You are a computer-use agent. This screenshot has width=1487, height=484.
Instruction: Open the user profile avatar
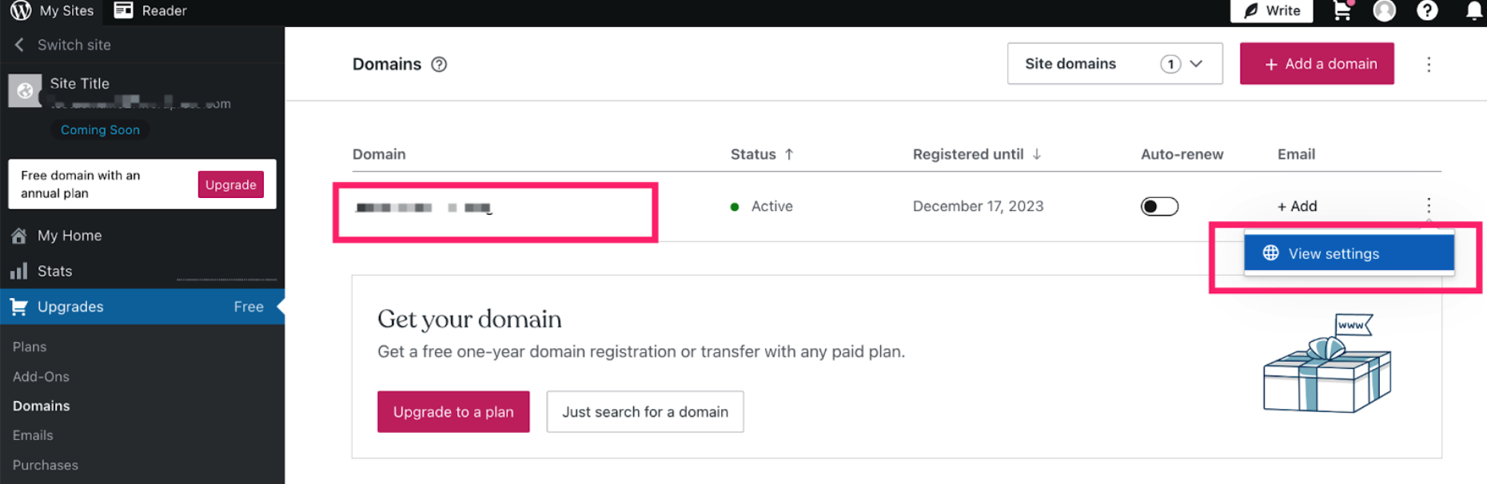pyautogui.click(x=1385, y=10)
